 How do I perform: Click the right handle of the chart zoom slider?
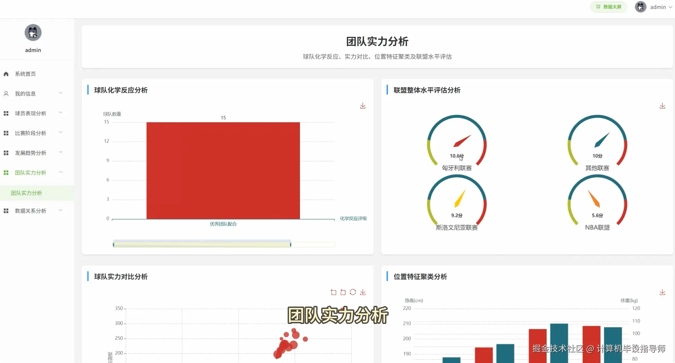[291, 244]
